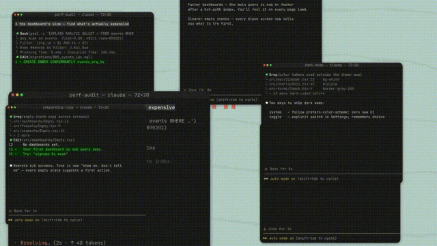Click the "+ 3 more" results line
This screenshot has height=246, width=437.
coord(20,135)
